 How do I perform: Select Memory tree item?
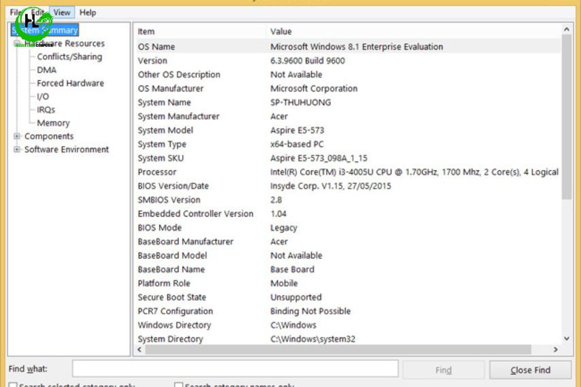tap(54, 123)
